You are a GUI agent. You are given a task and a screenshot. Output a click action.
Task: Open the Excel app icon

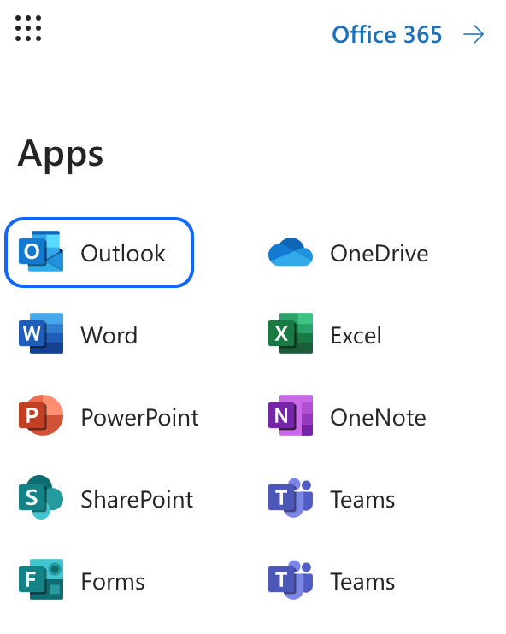[x=291, y=333]
